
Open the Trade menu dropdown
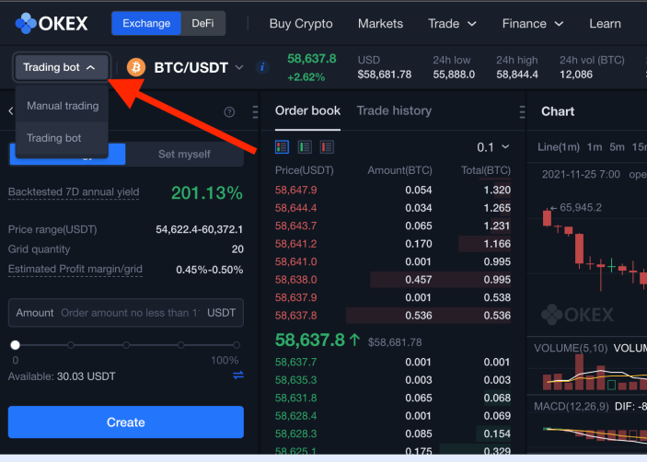coord(452,24)
